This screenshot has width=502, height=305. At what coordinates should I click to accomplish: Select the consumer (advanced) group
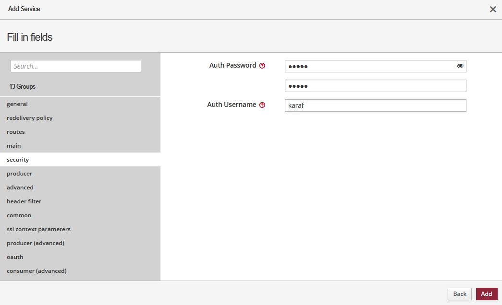pyautogui.click(x=36, y=271)
